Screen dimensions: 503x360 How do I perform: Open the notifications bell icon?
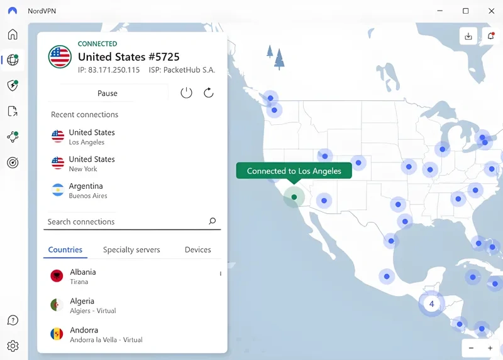click(x=491, y=36)
